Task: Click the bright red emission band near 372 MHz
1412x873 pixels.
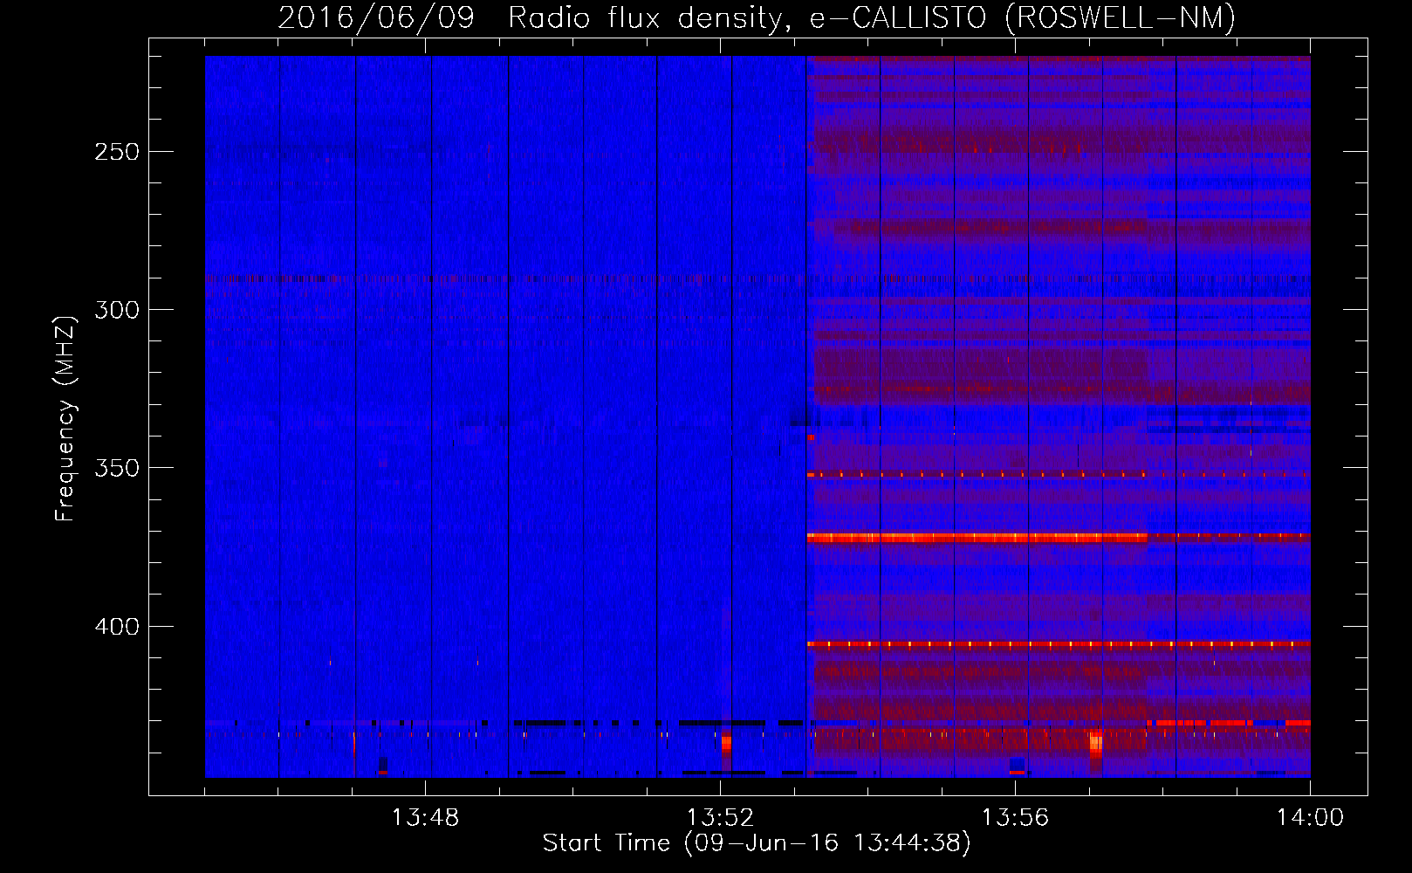Action: click(x=977, y=538)
